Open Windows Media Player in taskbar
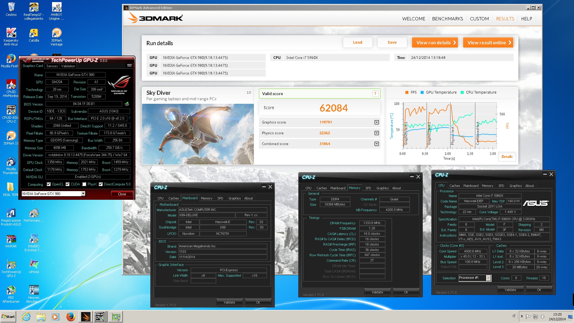Screen dimensions: 574x323 click(55, 317)
